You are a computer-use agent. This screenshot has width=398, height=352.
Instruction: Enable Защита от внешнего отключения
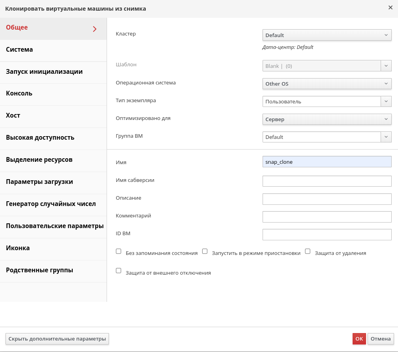(118, 271)
